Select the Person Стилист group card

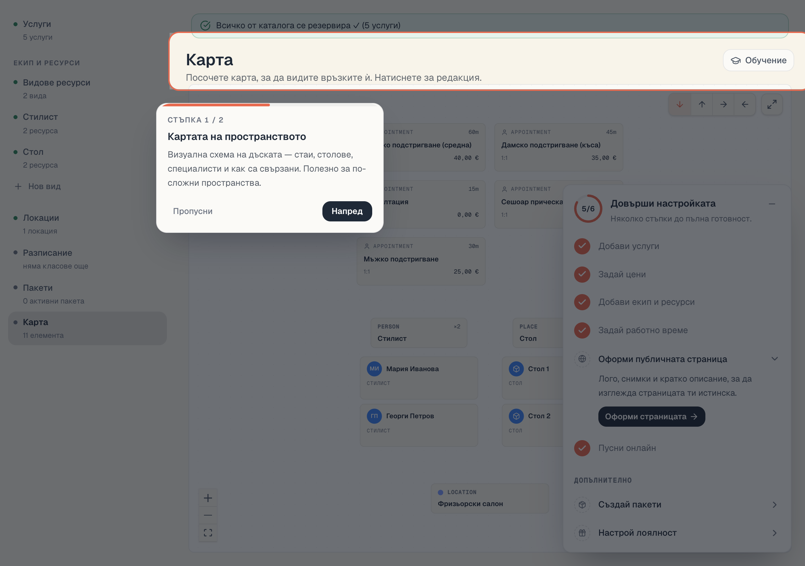tap(419, 333)
